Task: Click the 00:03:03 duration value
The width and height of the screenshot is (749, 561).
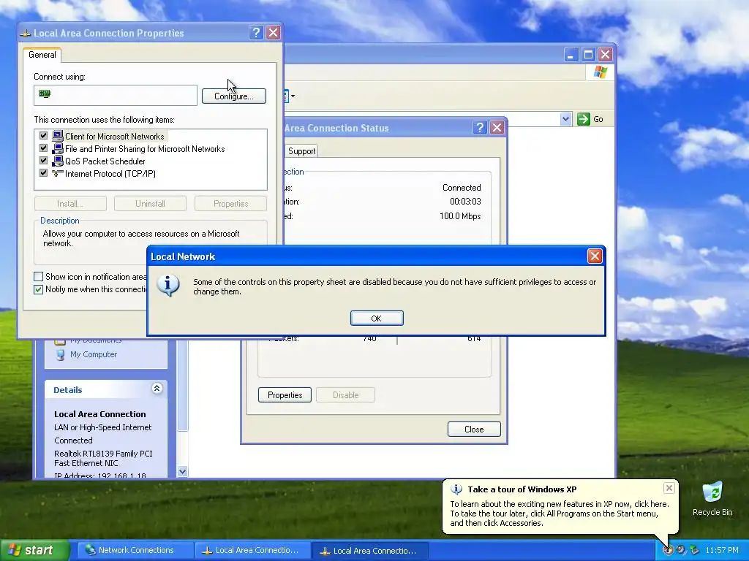Action: pyautogui.click(x=465, y=202)
